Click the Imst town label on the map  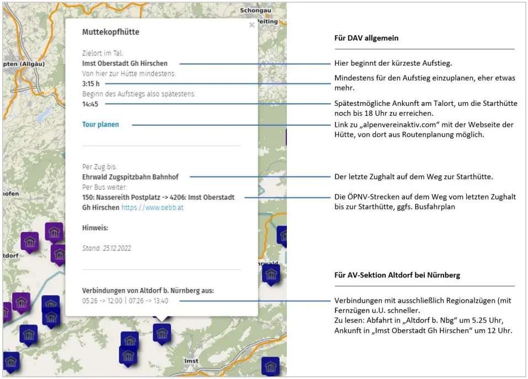(191, 361)
